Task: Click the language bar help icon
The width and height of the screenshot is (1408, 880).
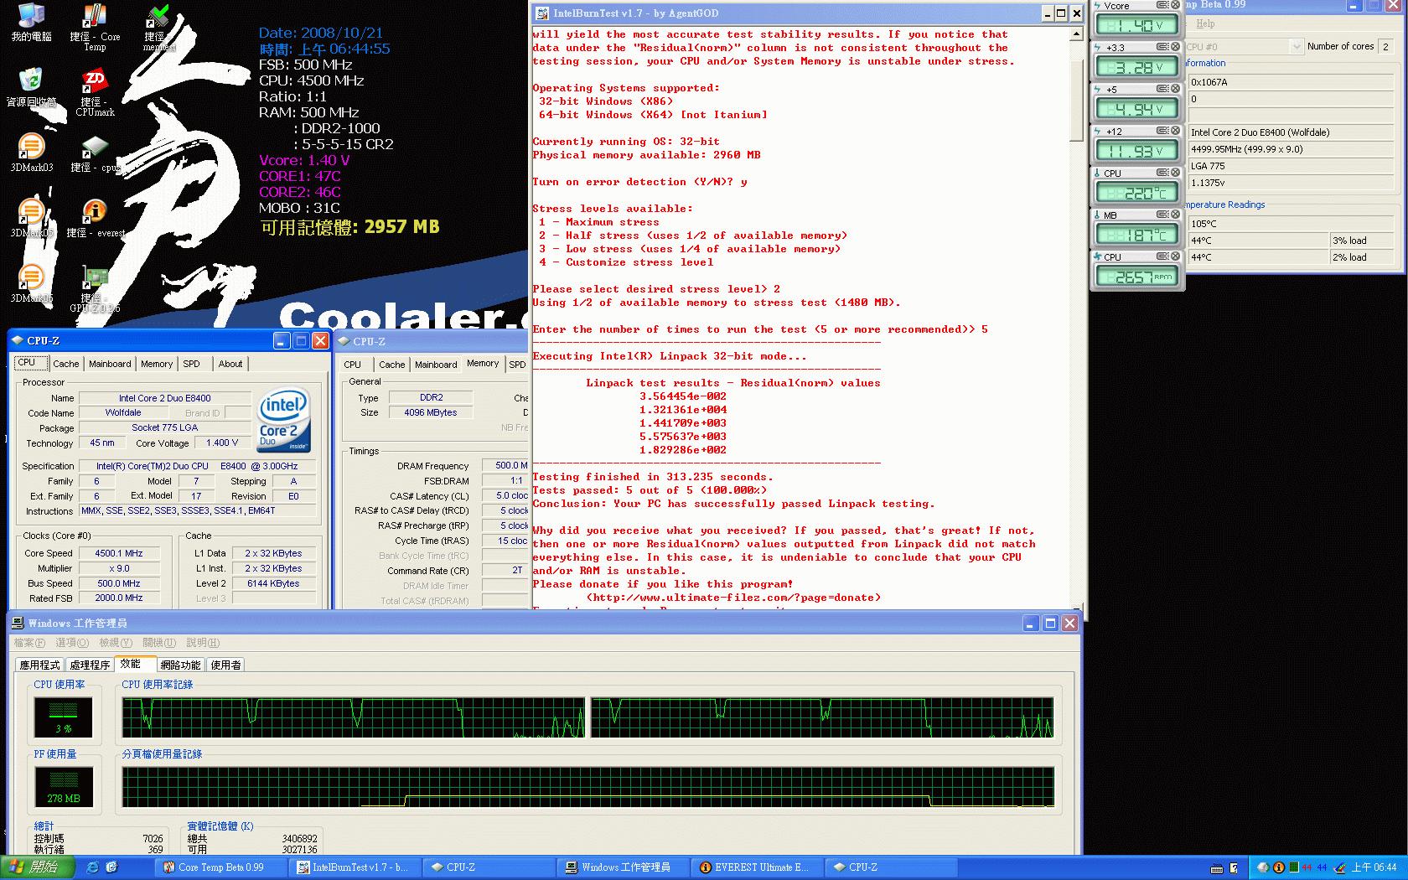Action: (1234, 868)
